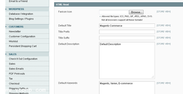Open Tax configuration
183x94 pixels.
coord(11,79)
